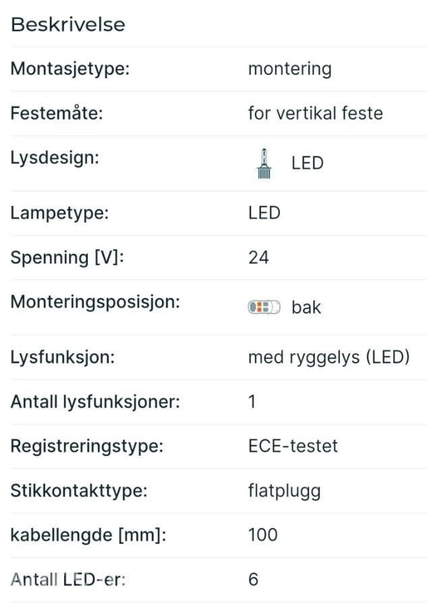Viewport: 427px width, 607px height.
Task: Click the Lampetype row label
Action: tap(59, 212)
